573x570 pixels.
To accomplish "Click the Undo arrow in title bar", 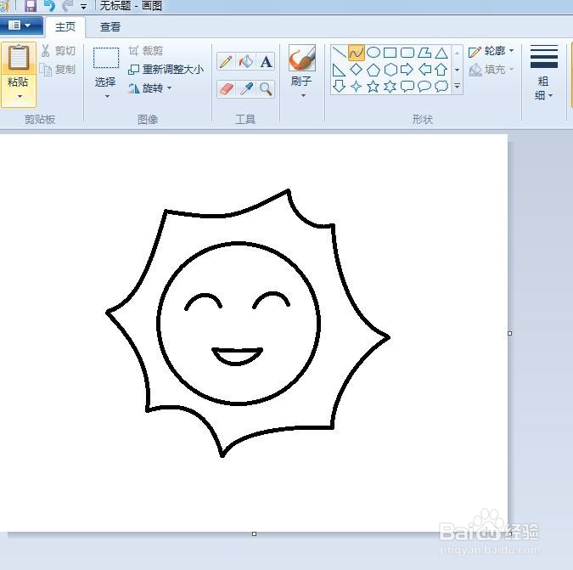I will coord(49,6).
